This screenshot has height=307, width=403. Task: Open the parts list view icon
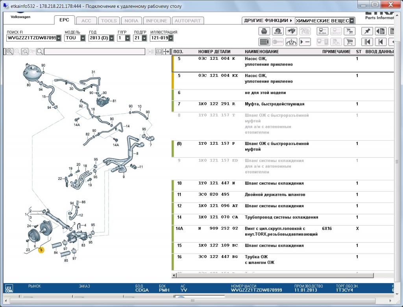tap(264, 42)
